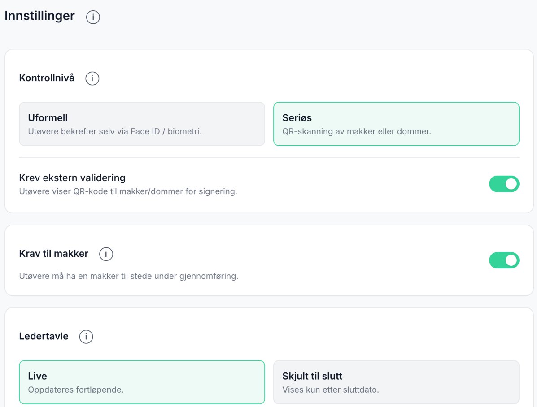
Task: Open the Ledertavle info icon
Action: click(86, 337)
